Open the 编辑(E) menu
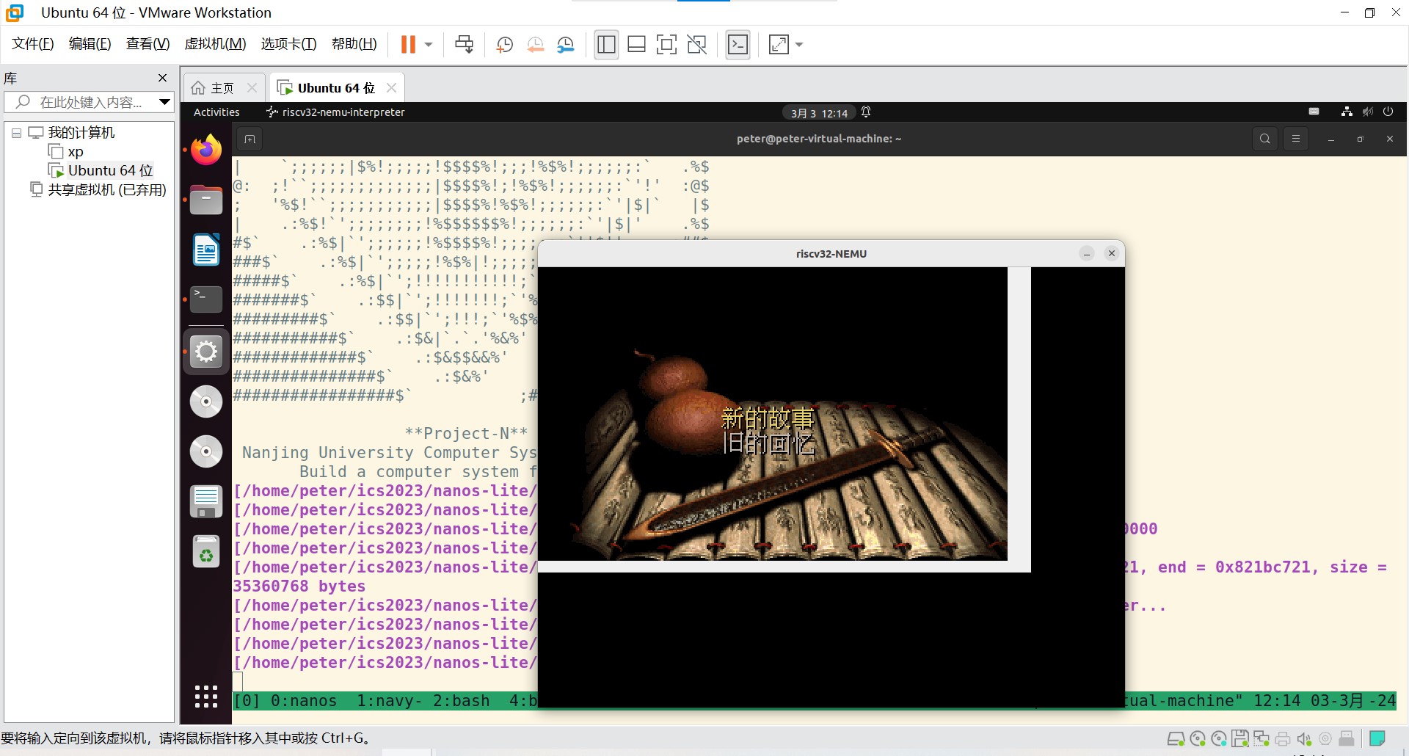1409x756 pixels. click(90, 44)
